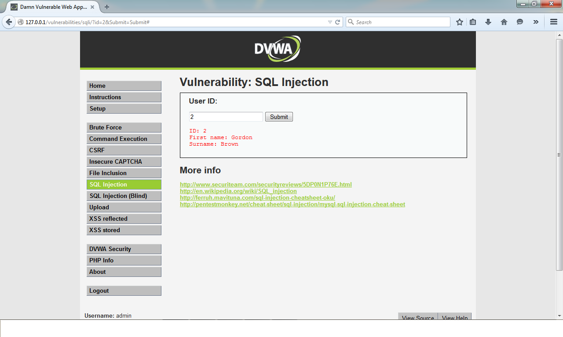Show bookmarks via the library icon

tap(473, 22)
